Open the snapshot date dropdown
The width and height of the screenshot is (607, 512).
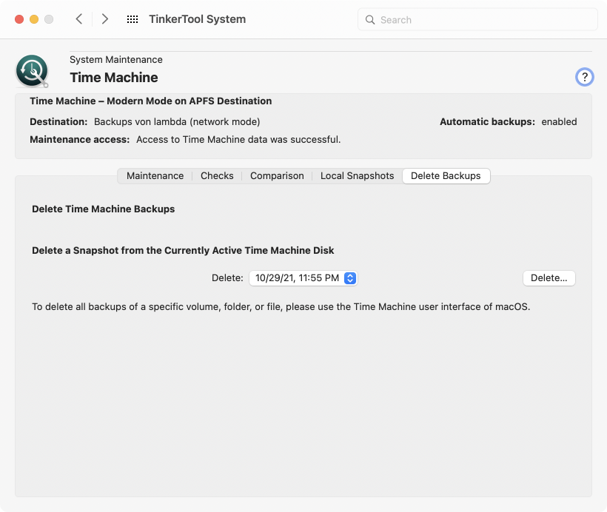pos(303,278)
